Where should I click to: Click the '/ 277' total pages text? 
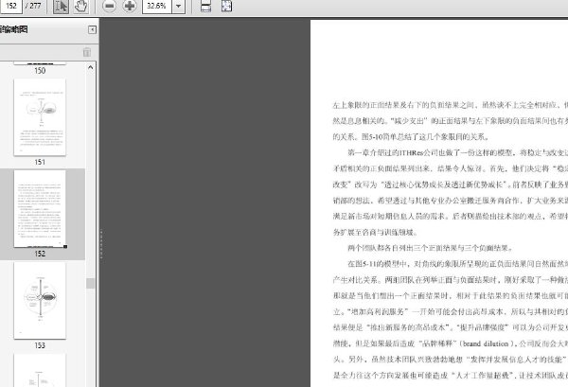coord(33,7)
